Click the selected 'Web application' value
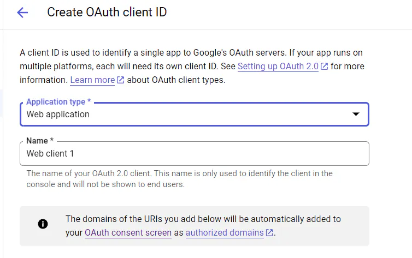412x258 pixels. 58,115
